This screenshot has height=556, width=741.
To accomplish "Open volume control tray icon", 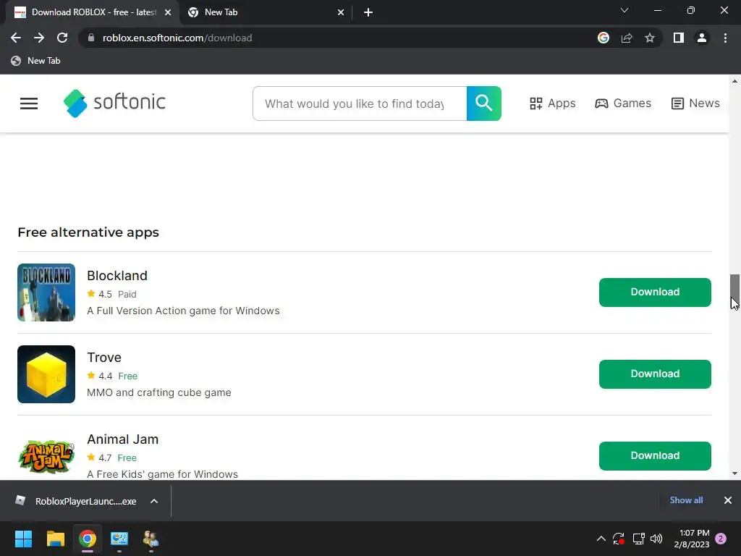I will point(656,539).
